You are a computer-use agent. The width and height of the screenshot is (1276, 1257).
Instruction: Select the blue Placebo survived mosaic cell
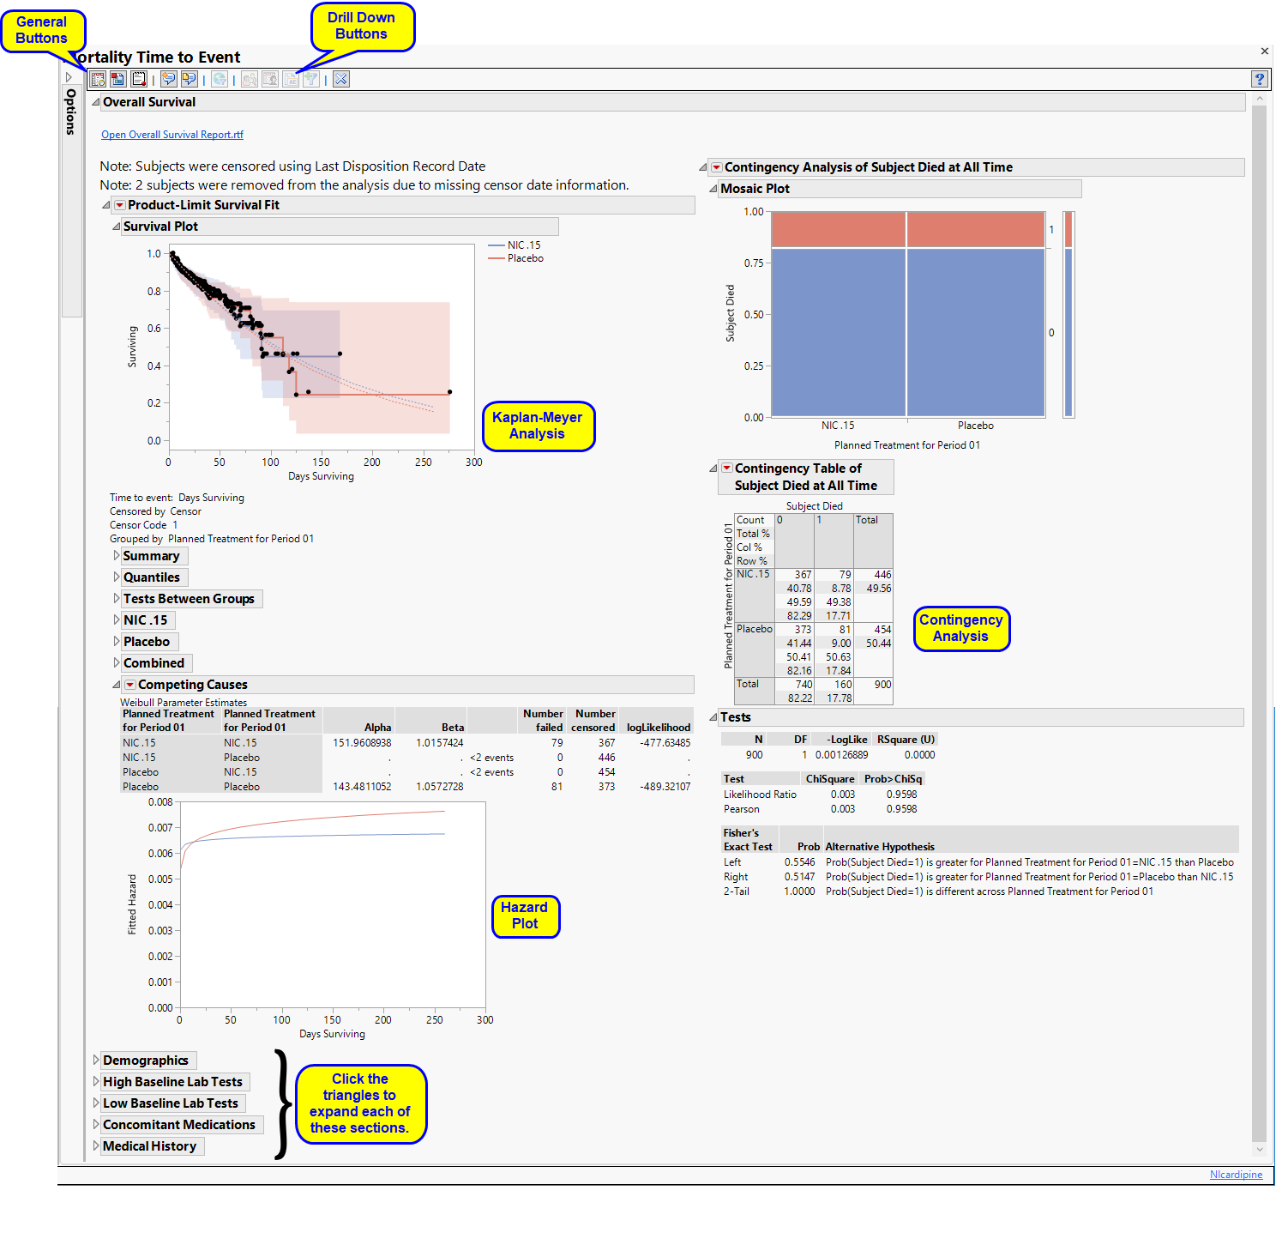[x=976, y=333]
